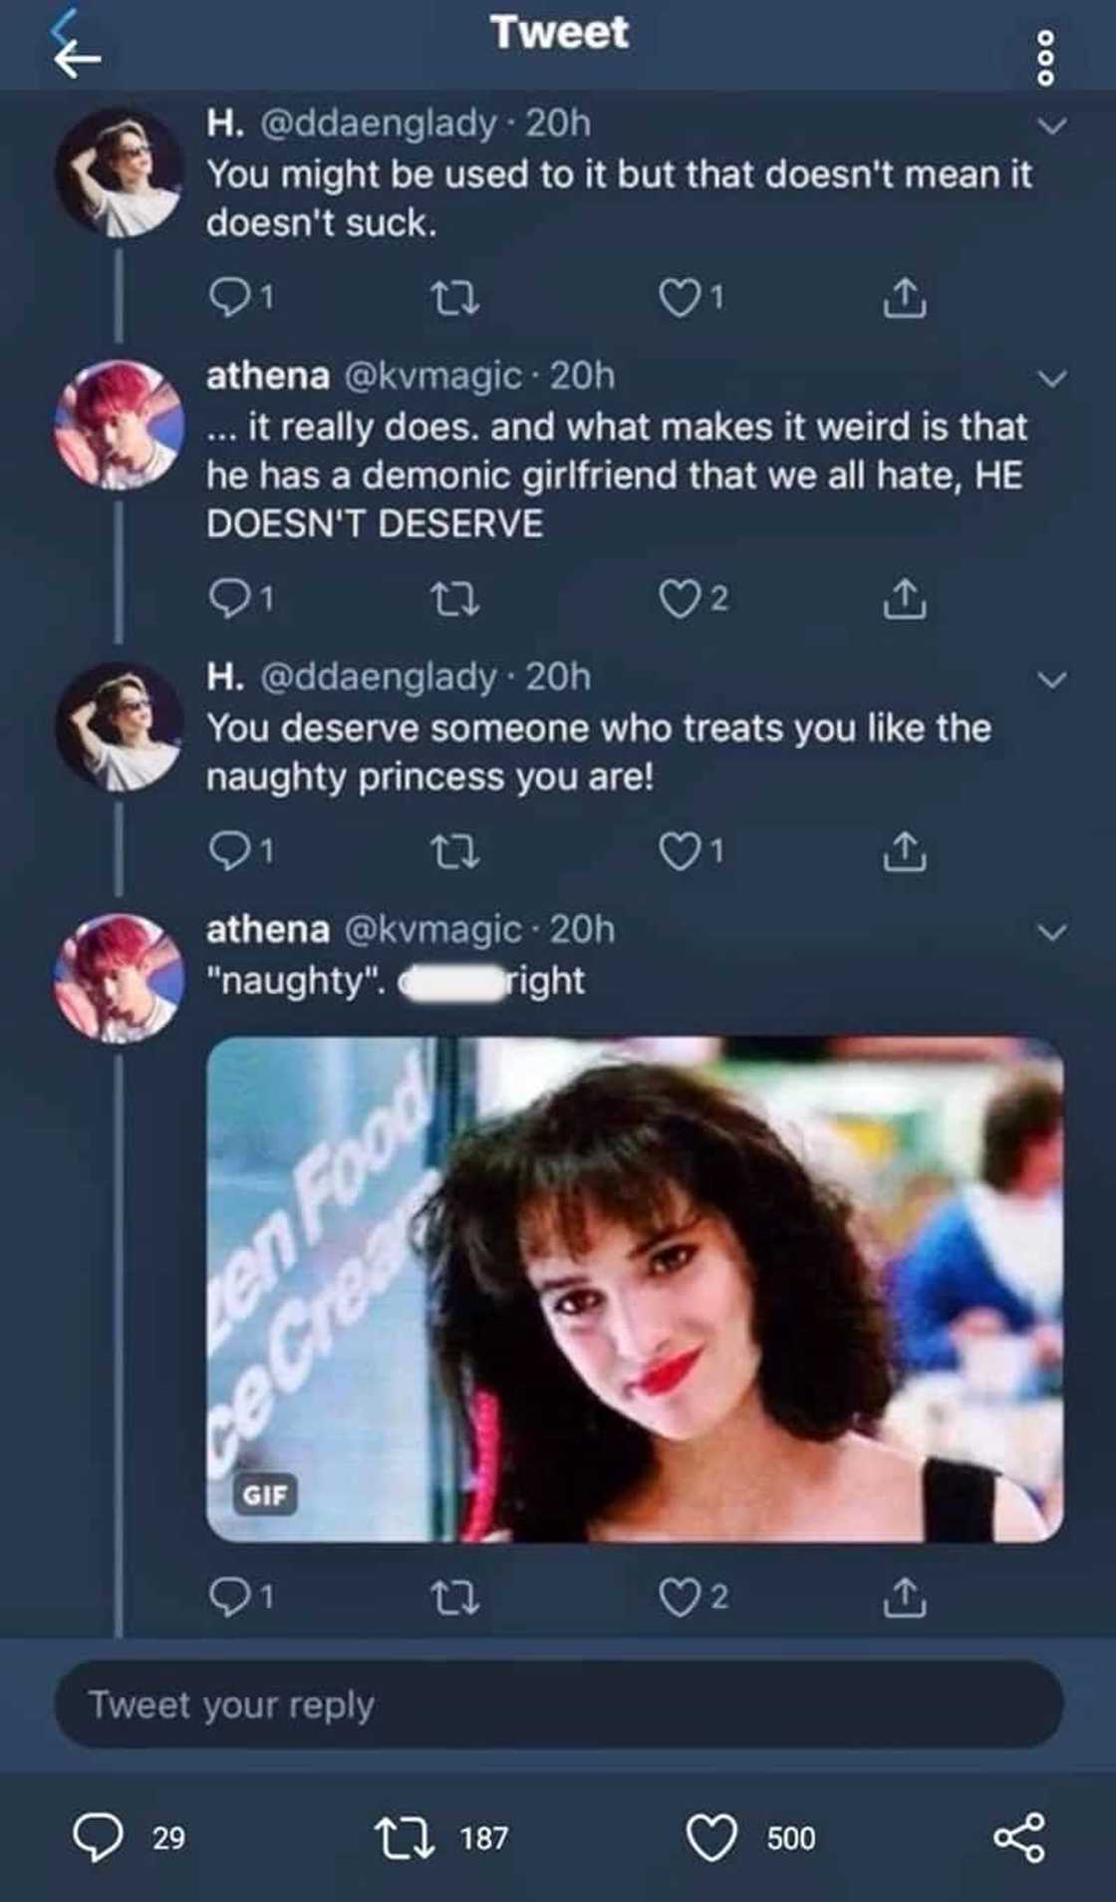Share the "naughty princess" tweet

[x=904, y=850]
